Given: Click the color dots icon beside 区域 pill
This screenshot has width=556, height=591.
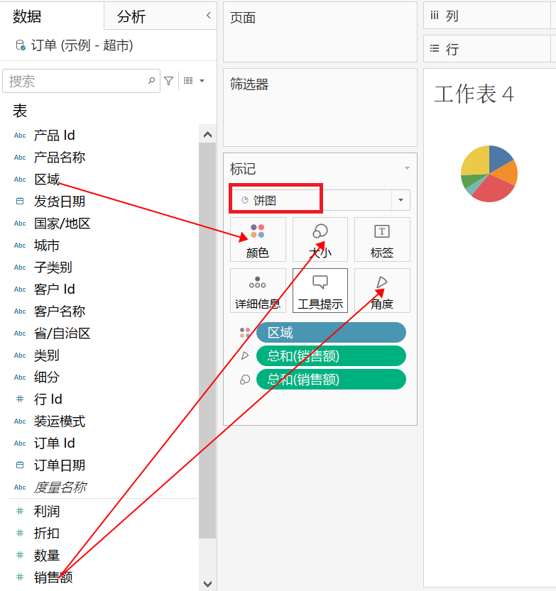Looking at the screenshot, I should click(x=245, y=333).
